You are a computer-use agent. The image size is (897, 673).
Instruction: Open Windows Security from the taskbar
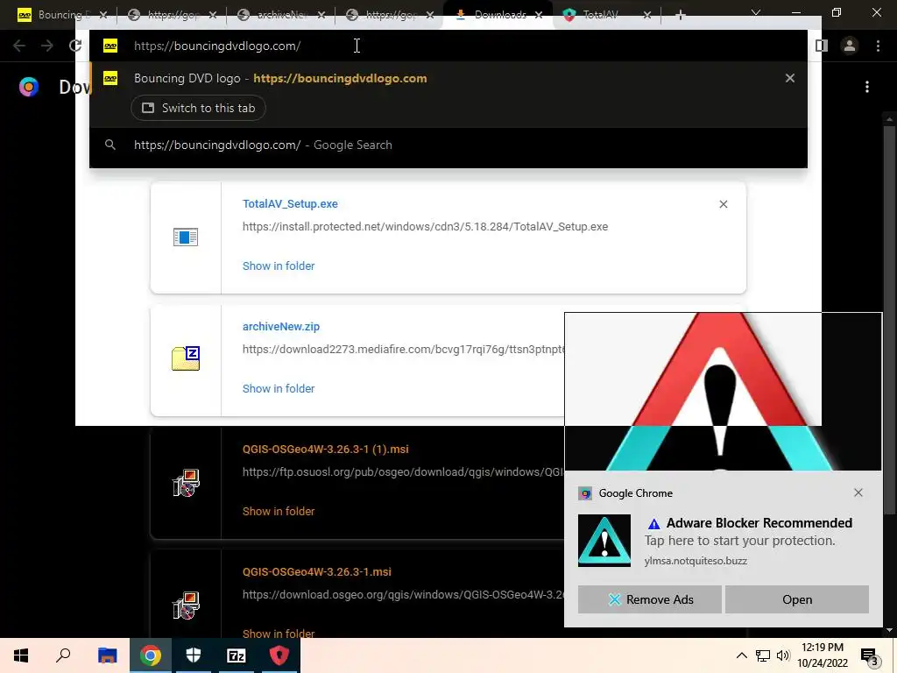[x=194, y=655]
